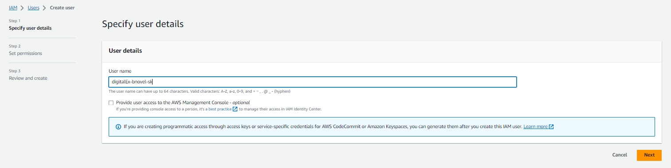Image resolution: width=671 pixels, height=168 pixels.
Task: Open the IAM breadcrumb link
Action: tap(13, 8)
